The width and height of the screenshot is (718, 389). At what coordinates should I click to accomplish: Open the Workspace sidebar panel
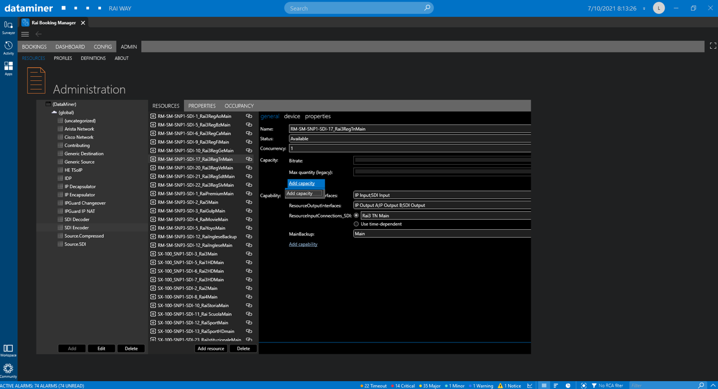(x=8, y=351)
